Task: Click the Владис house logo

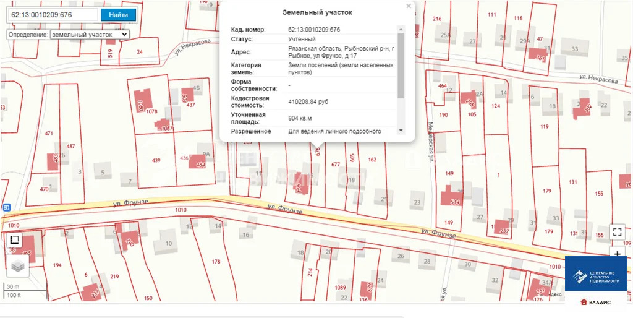Action: (x=595, y=303)
